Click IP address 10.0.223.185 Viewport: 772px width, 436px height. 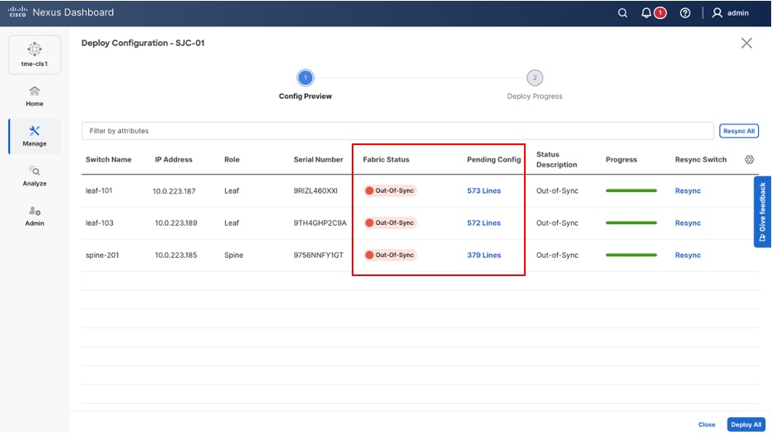(175, 256)
